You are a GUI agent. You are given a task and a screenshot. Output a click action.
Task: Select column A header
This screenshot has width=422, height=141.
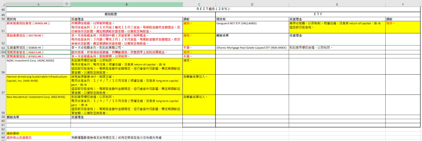(x=38, y=4)
